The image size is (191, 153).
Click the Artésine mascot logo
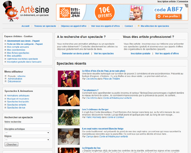(x=11, y=11)
